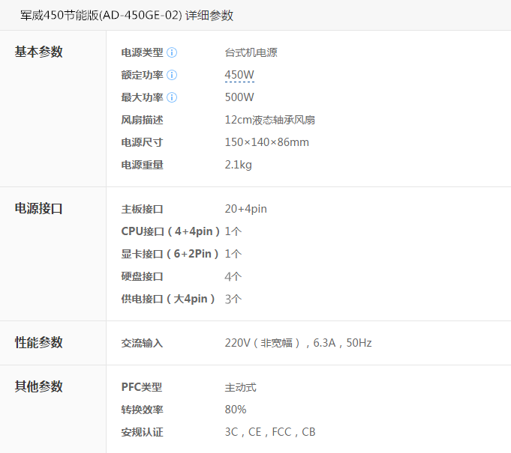511x453 pixels.
Task: Click the 交流输入 label
Action: [142, 343]
